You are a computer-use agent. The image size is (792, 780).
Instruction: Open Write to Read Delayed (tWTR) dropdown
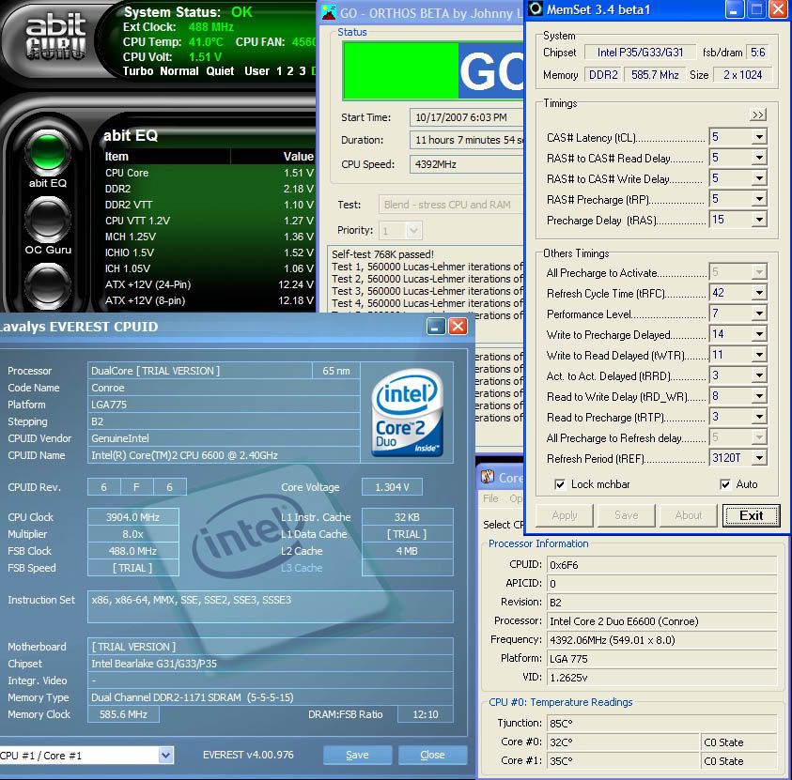[759, 355]
